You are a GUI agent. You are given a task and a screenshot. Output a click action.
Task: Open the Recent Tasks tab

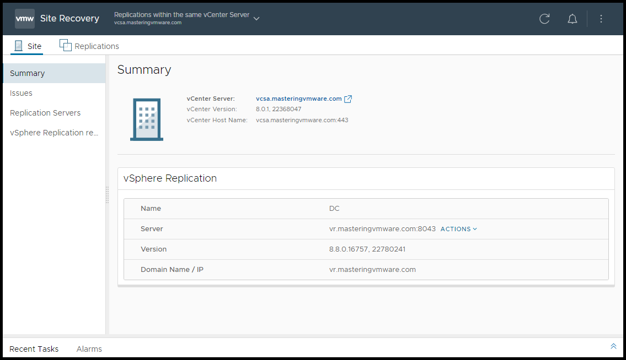[34, 349]
